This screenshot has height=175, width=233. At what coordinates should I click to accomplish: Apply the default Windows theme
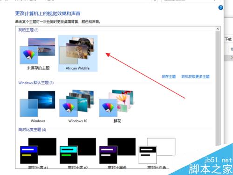pos(37,104)
